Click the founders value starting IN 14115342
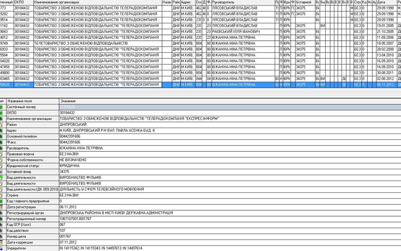The image size is (401, 251). (101, 248)
